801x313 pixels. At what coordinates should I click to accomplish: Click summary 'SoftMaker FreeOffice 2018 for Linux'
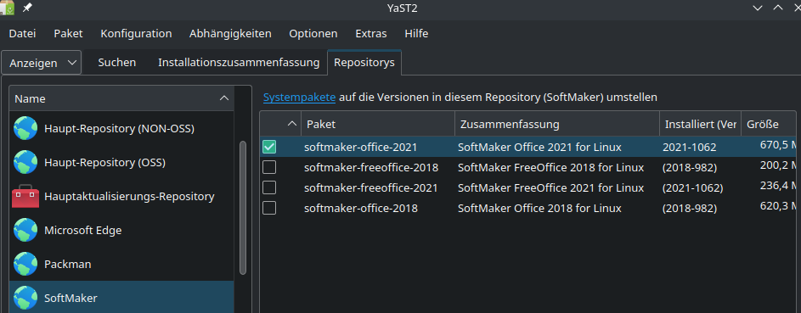coord(550,167)
